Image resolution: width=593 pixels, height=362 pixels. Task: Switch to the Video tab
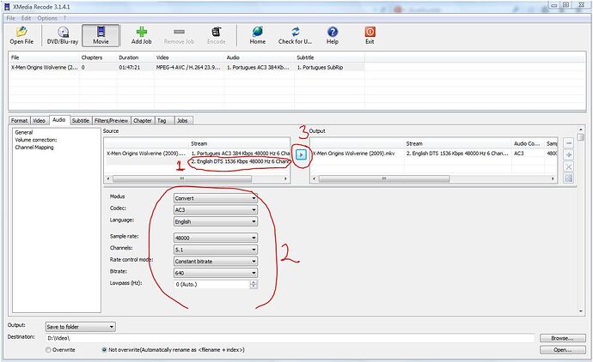point(39,120)
